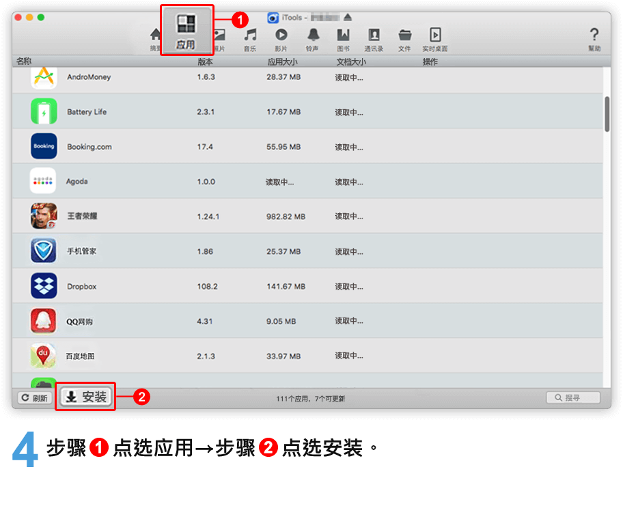Viewport: 623px width, 519px height.
Task: Click the eject icon in title bar
Action: [348, 17]
